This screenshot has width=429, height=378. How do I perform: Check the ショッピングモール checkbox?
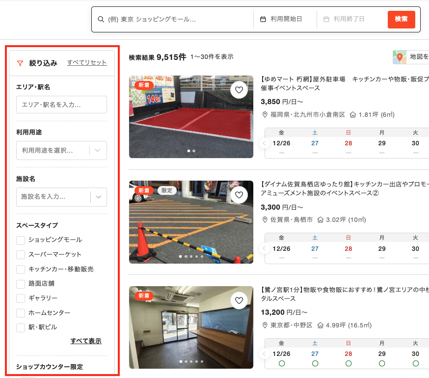(x=21, y=240)
